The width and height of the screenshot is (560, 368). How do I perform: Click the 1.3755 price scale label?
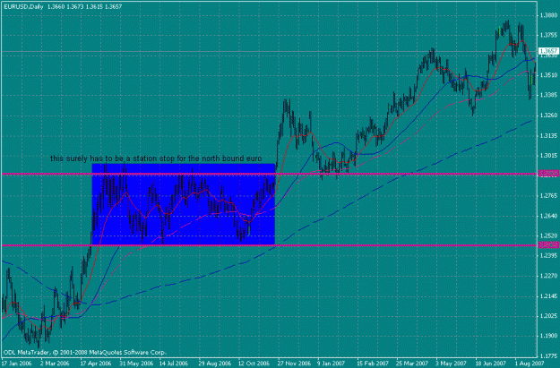(548, 35)
